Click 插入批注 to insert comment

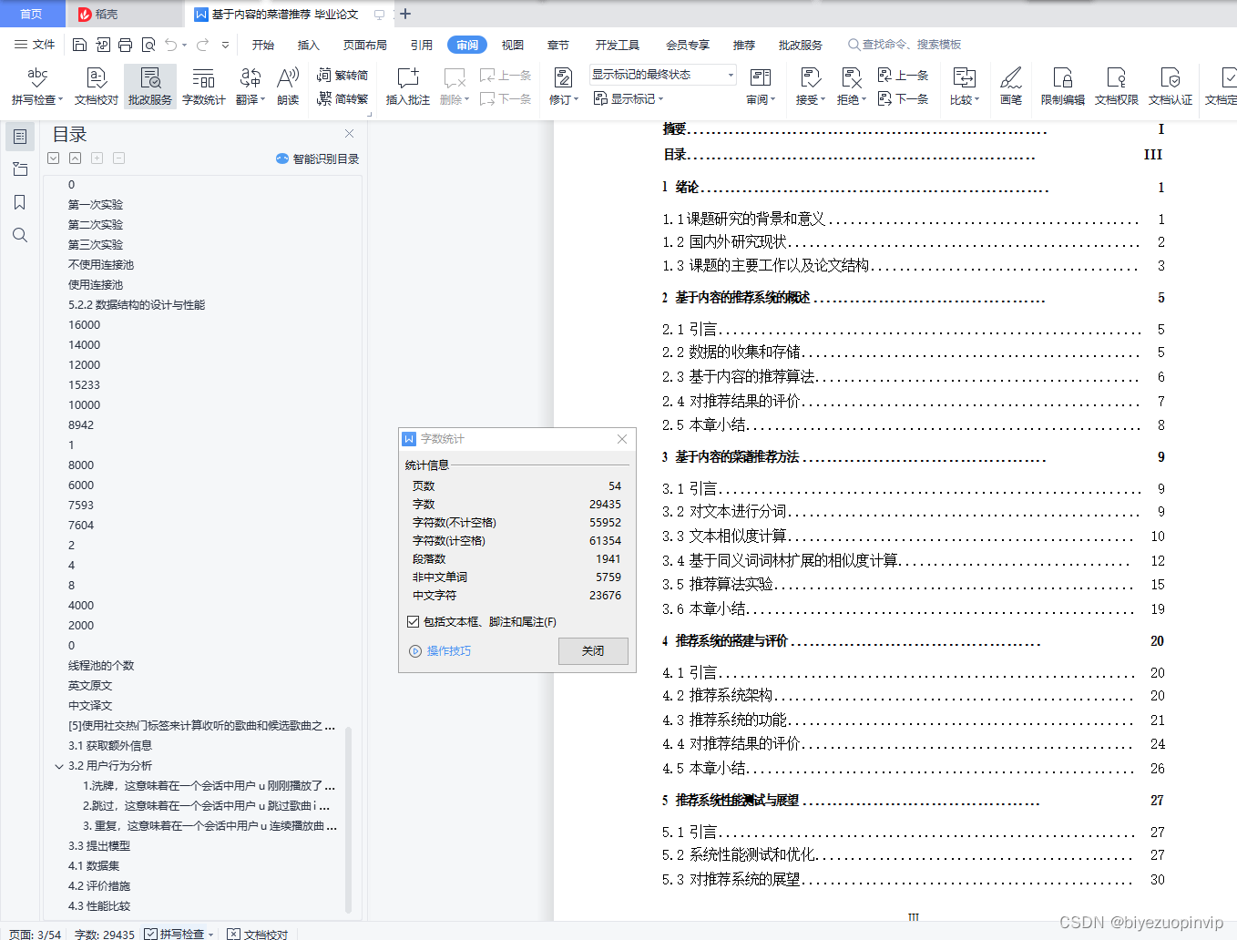(x=408, y=86)
